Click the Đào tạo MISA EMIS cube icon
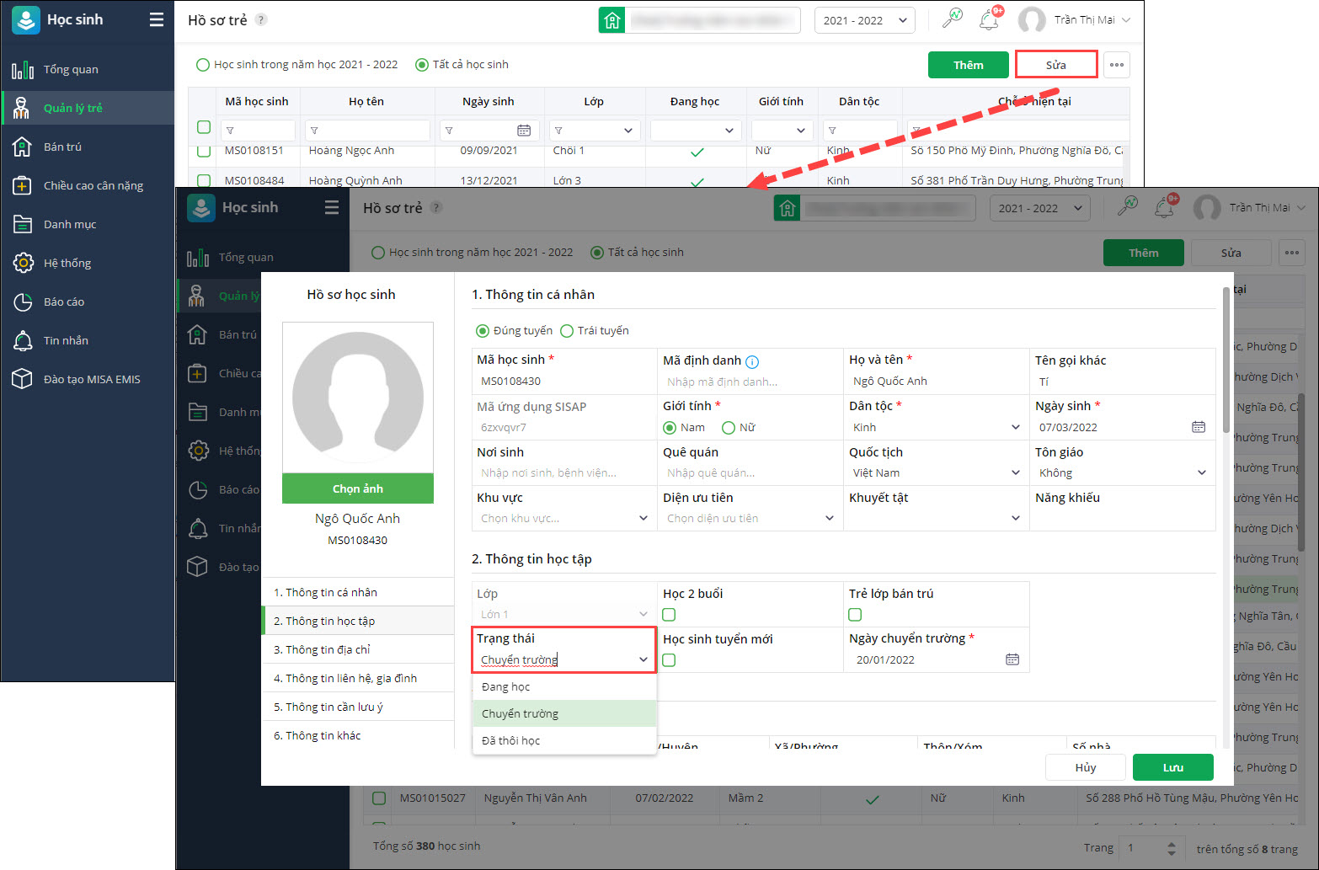The image size is (1319, 870). pyautogui.click(x=23, y=379)
